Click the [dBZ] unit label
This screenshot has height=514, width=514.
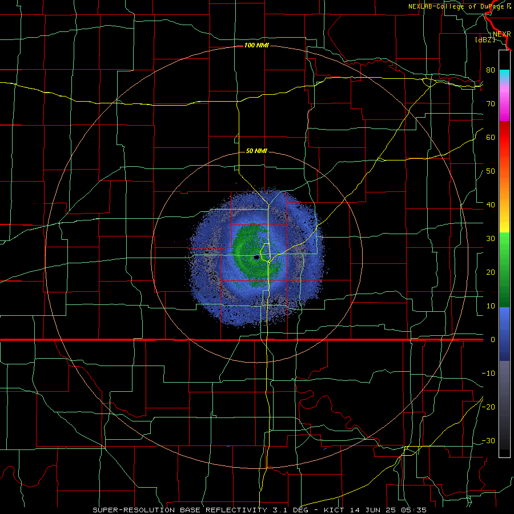(x=485, y=40)
